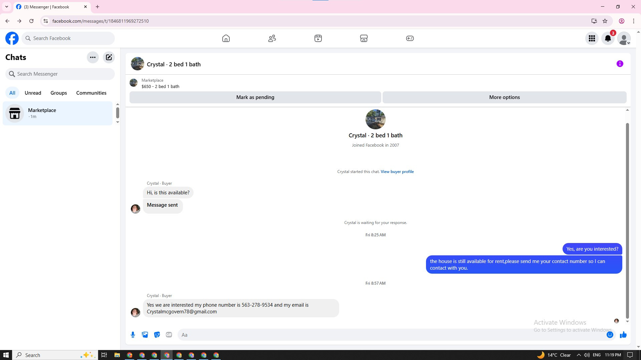Open the Marketplace storefront icon in navigation
The height and width of the screenshot is (360, 641).
364,38
